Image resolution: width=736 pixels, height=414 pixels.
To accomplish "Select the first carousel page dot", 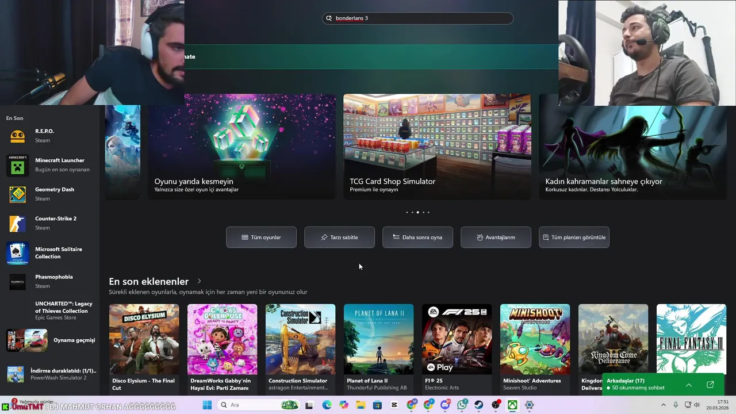I will (x=407, y=212).
